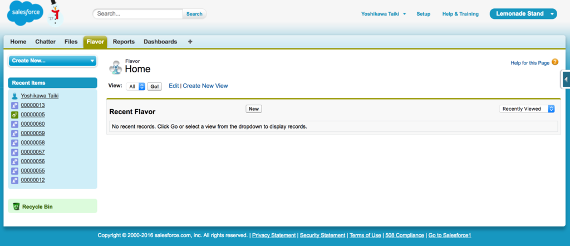Click the No recent records message text
This screenshot has width=570, height=246.
point(209,127)
